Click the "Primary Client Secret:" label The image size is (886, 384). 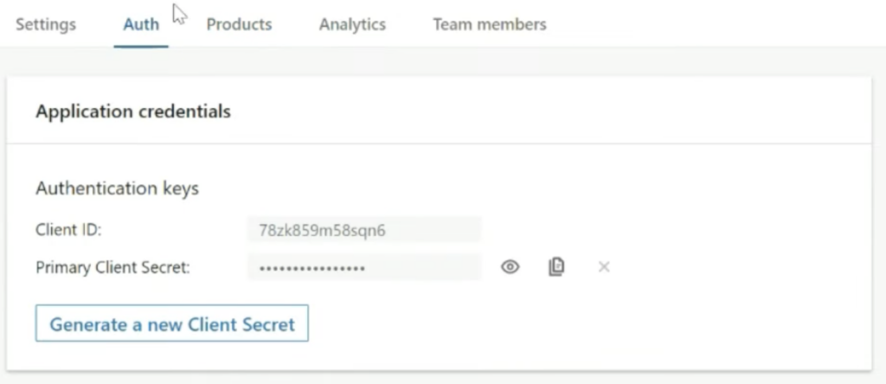112,267
